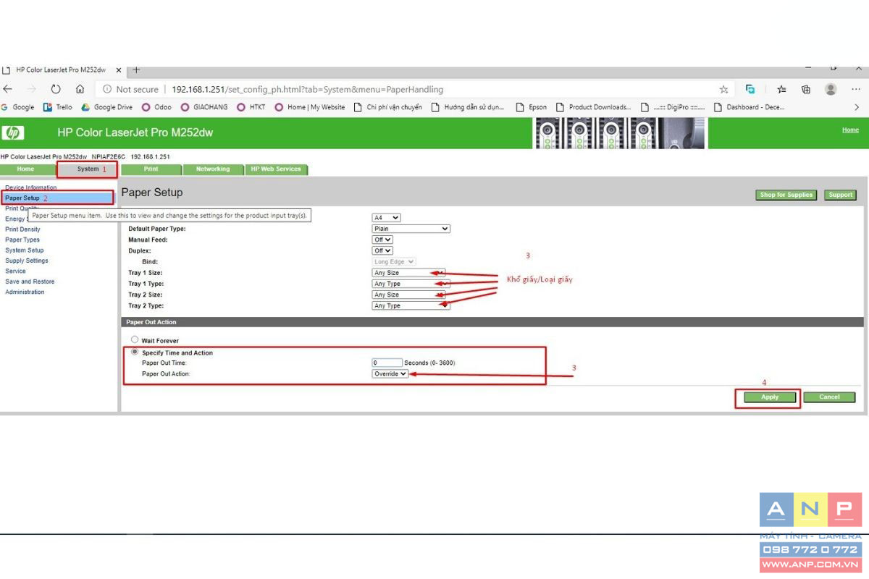Click the Paper Out Time seconds field
This screenshot has width=869, height=579.
pos(387,363)
